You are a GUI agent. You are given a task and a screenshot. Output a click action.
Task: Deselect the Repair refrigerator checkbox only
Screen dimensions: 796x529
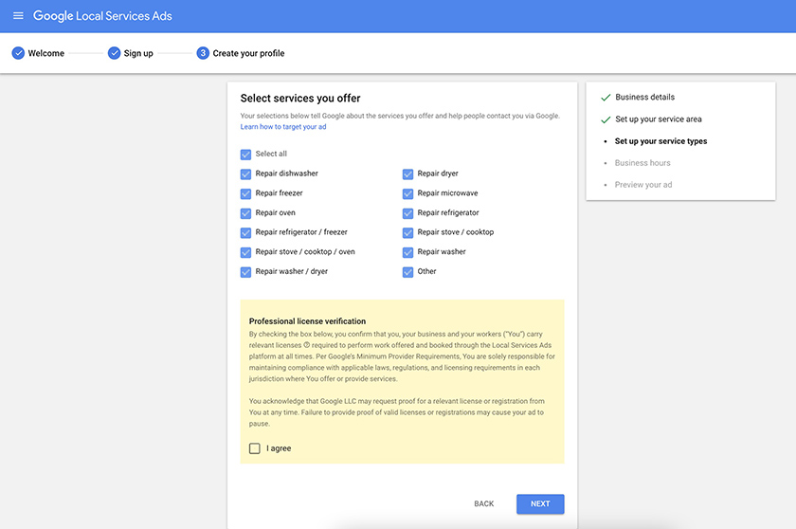[x=407, y=213]
